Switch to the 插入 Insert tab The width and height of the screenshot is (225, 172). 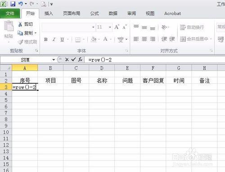[x=49, y=13]
